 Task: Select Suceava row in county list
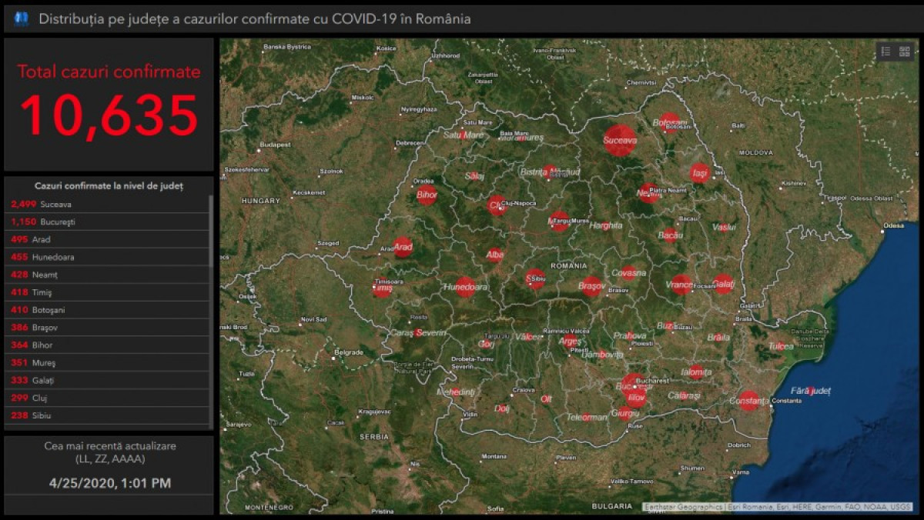pos(108,205)
